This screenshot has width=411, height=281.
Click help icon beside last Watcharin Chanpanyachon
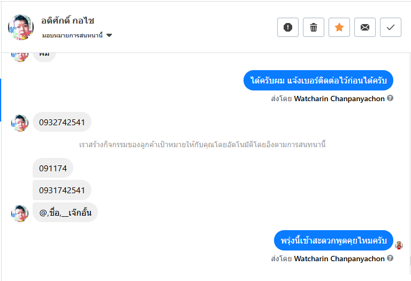(x=390, y=258)
